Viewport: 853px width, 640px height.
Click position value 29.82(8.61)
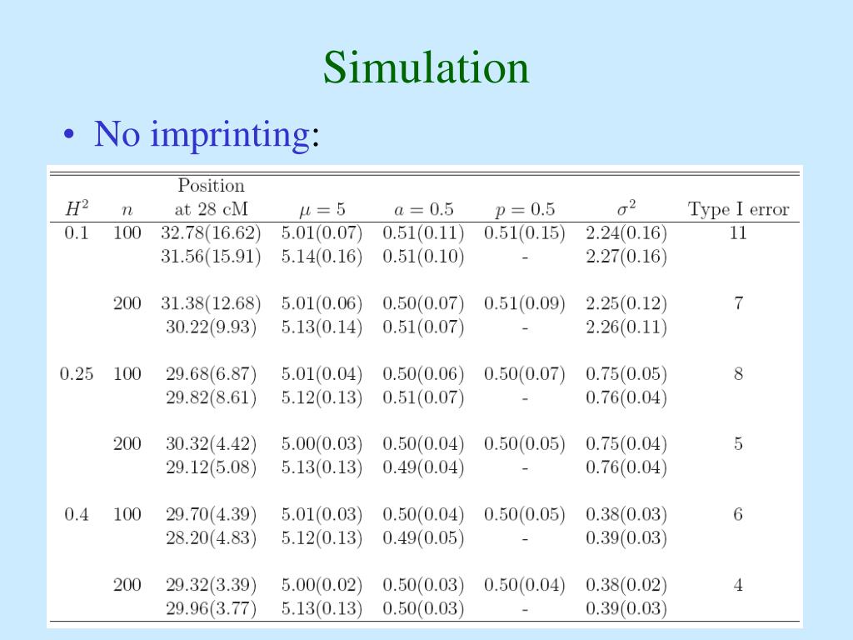tap(211, 397)
